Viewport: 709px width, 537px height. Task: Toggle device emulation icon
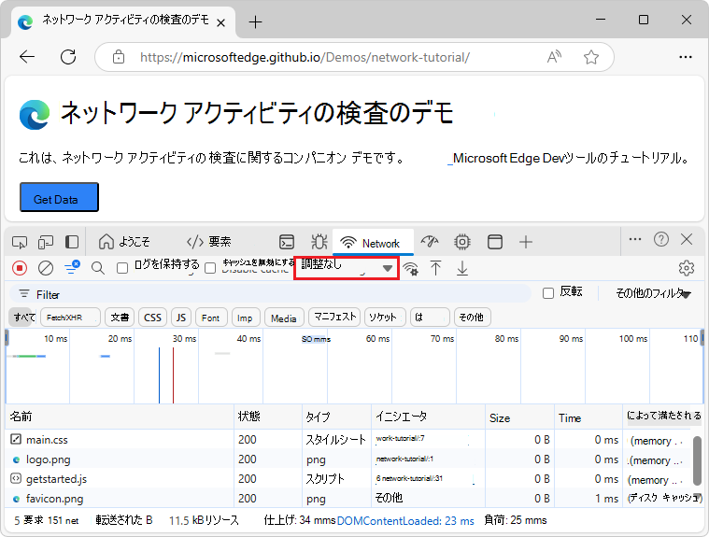pyautogui.click(x=46, y=242)
